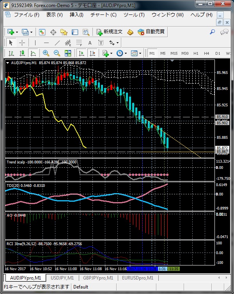Expand the periods clock dropdown arrow
This screenshot has width=234, height=294.
(x=126, y=54)
